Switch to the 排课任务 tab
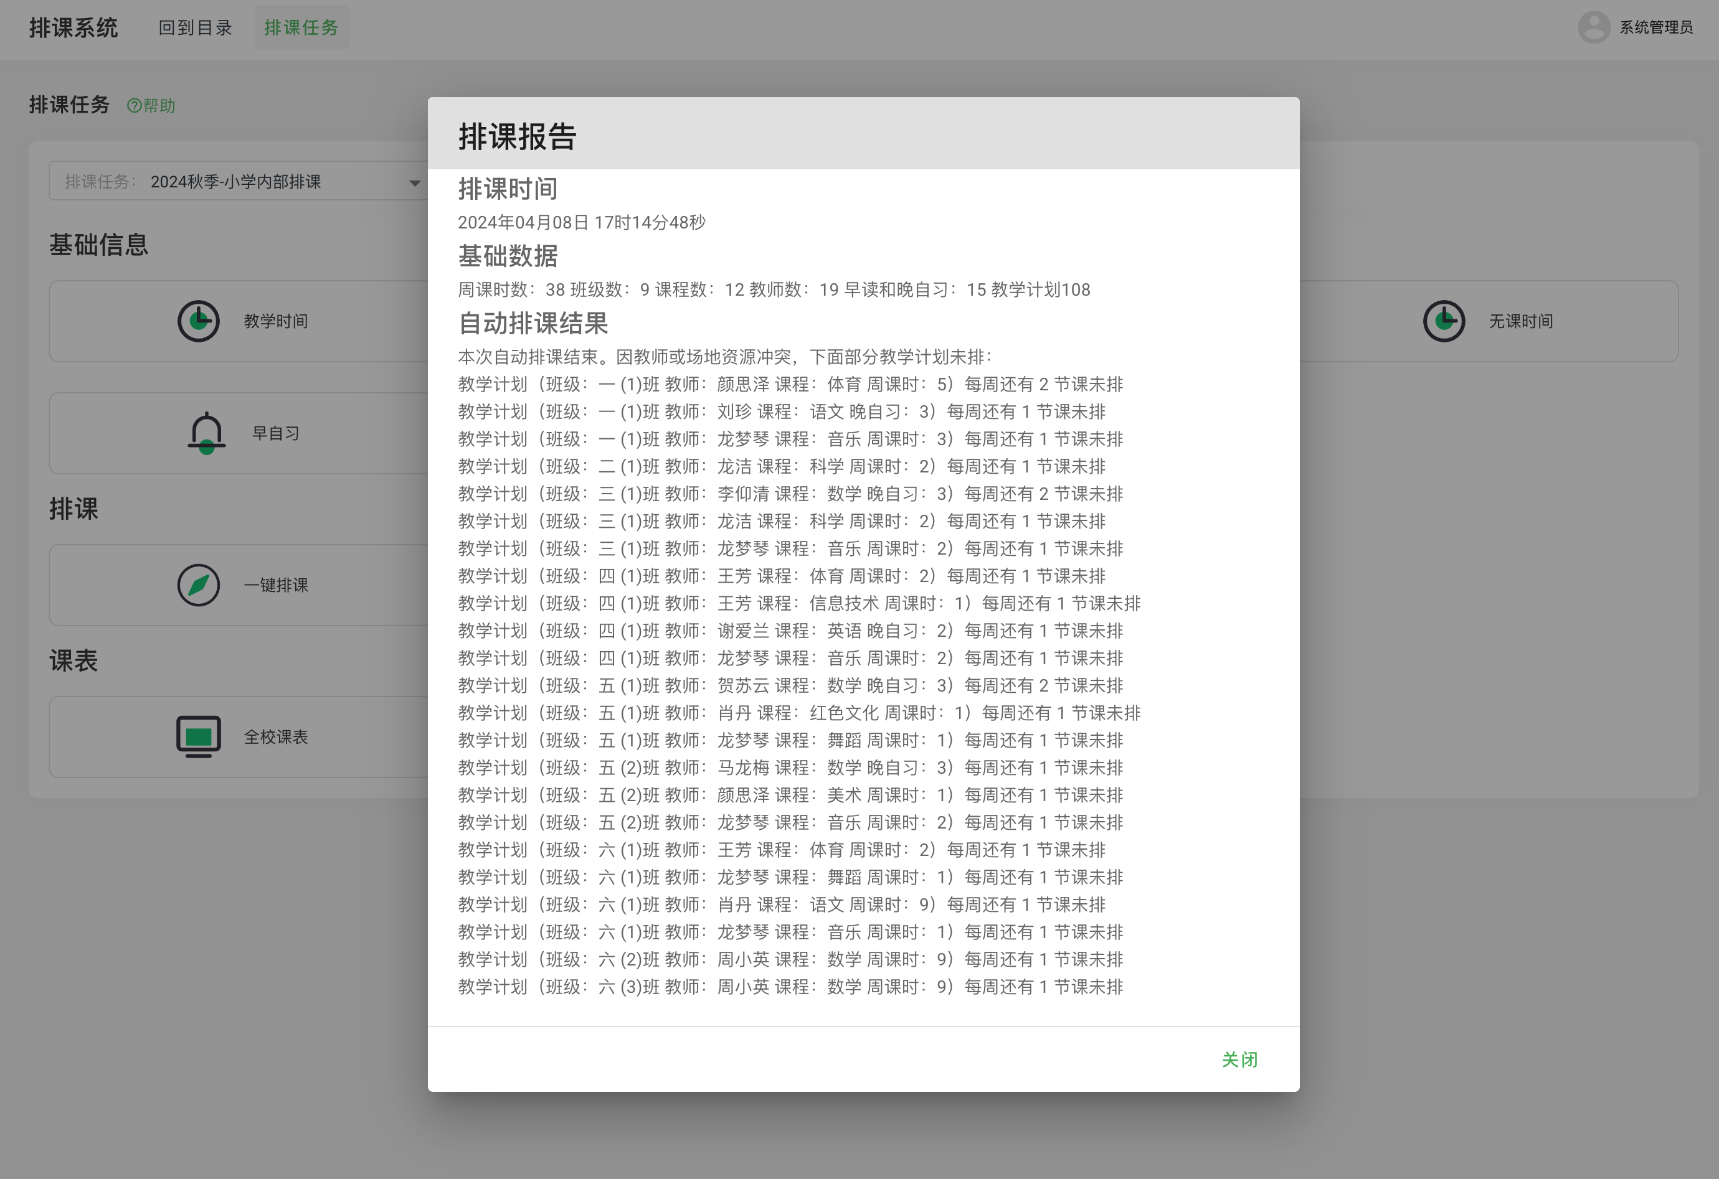This screenshot has width=1719, height=1179. 302,27
